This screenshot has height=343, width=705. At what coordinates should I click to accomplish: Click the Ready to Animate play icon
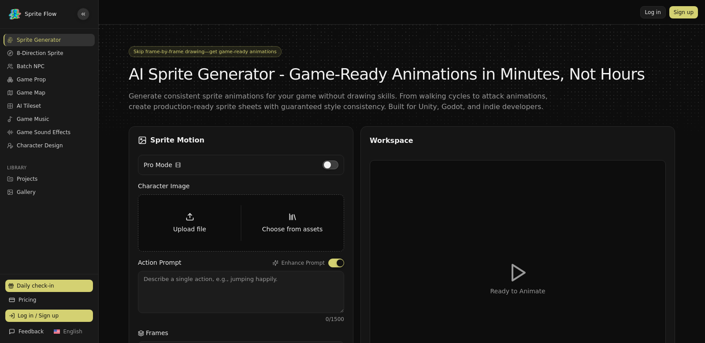tap(518, 273)
